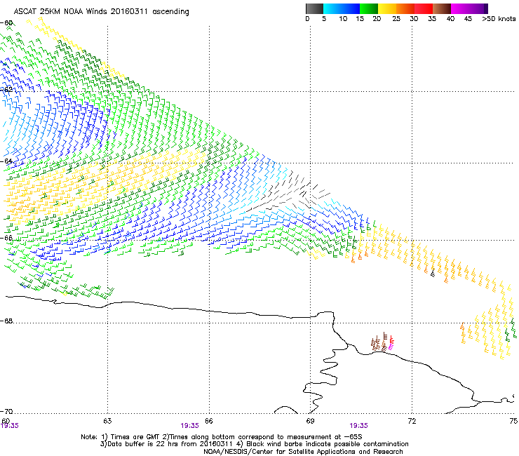Click the legend value label 25
Screen dimensions: 519x456
pos(396,19)
